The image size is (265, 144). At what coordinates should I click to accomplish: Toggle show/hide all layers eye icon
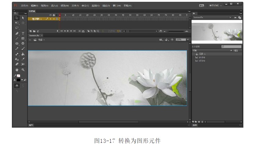click(x=51, y=15)
